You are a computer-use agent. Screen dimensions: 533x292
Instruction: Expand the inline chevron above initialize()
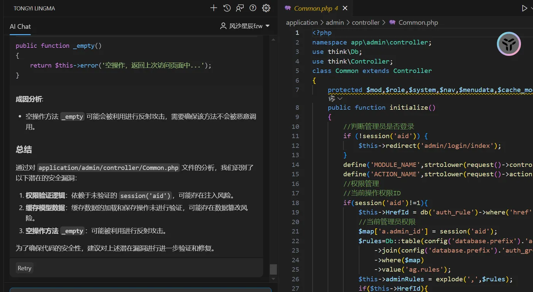[x=340, y=99]
